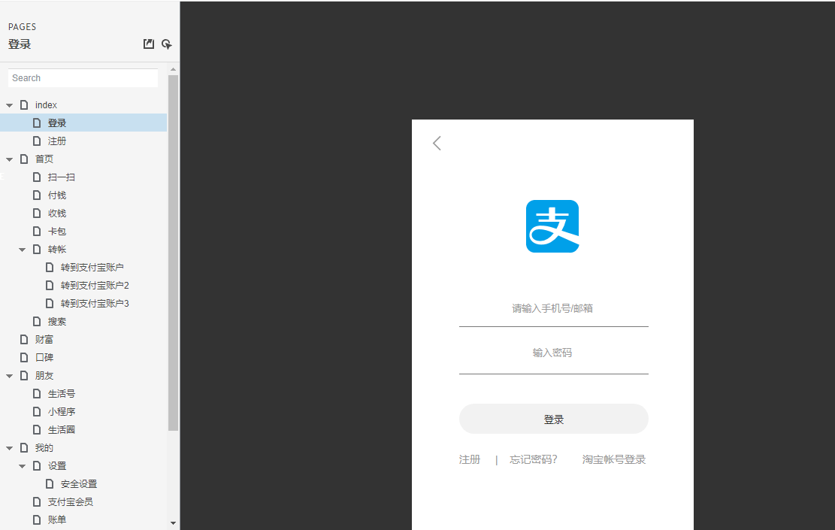Open the 转到支付宝账户 page
This screenshot has width=835, height=530.
pyautogui.click(x=92, y=268)
